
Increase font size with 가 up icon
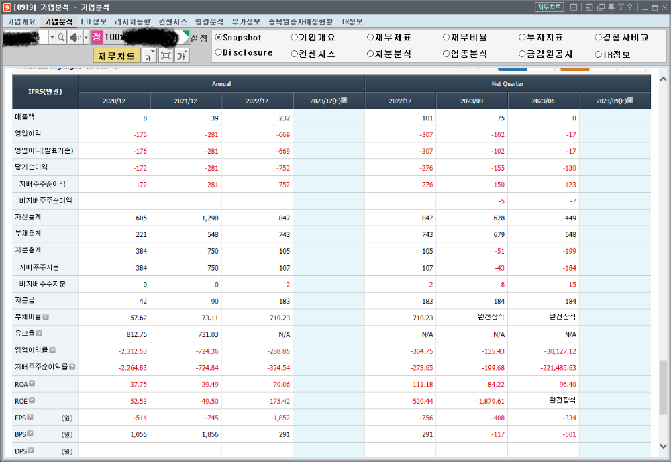(182, 56)
